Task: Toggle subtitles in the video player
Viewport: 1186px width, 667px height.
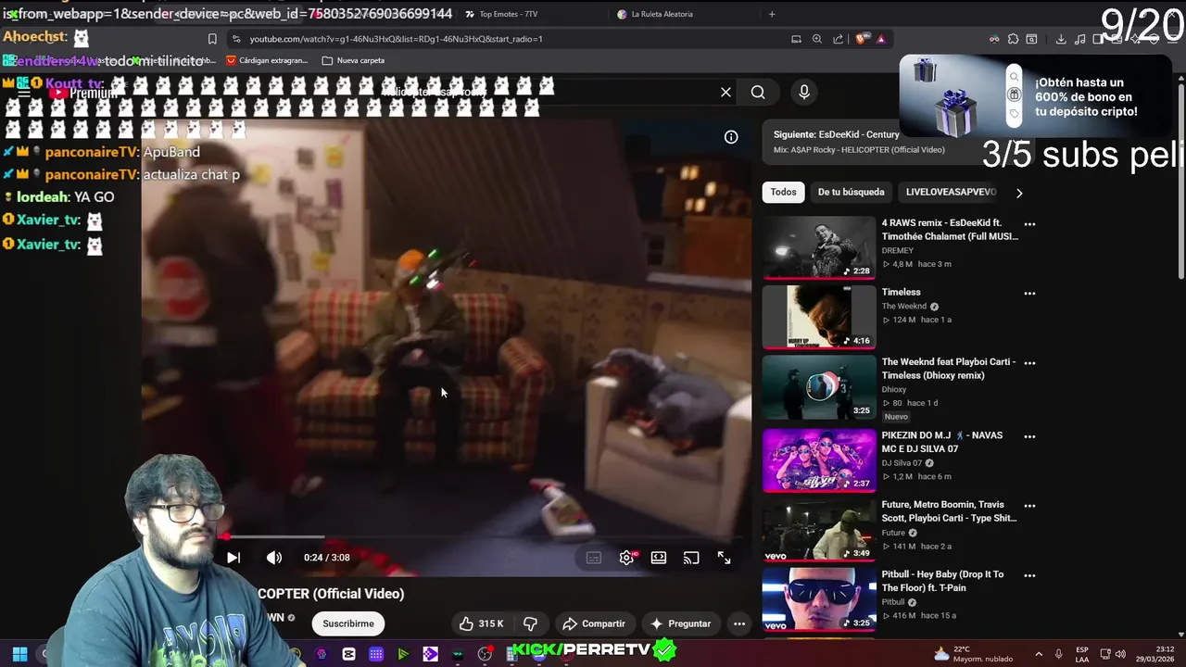Action: [594, 558]
